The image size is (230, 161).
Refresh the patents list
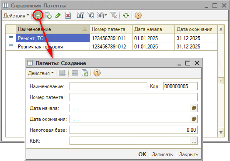click(x=126, y=15)
